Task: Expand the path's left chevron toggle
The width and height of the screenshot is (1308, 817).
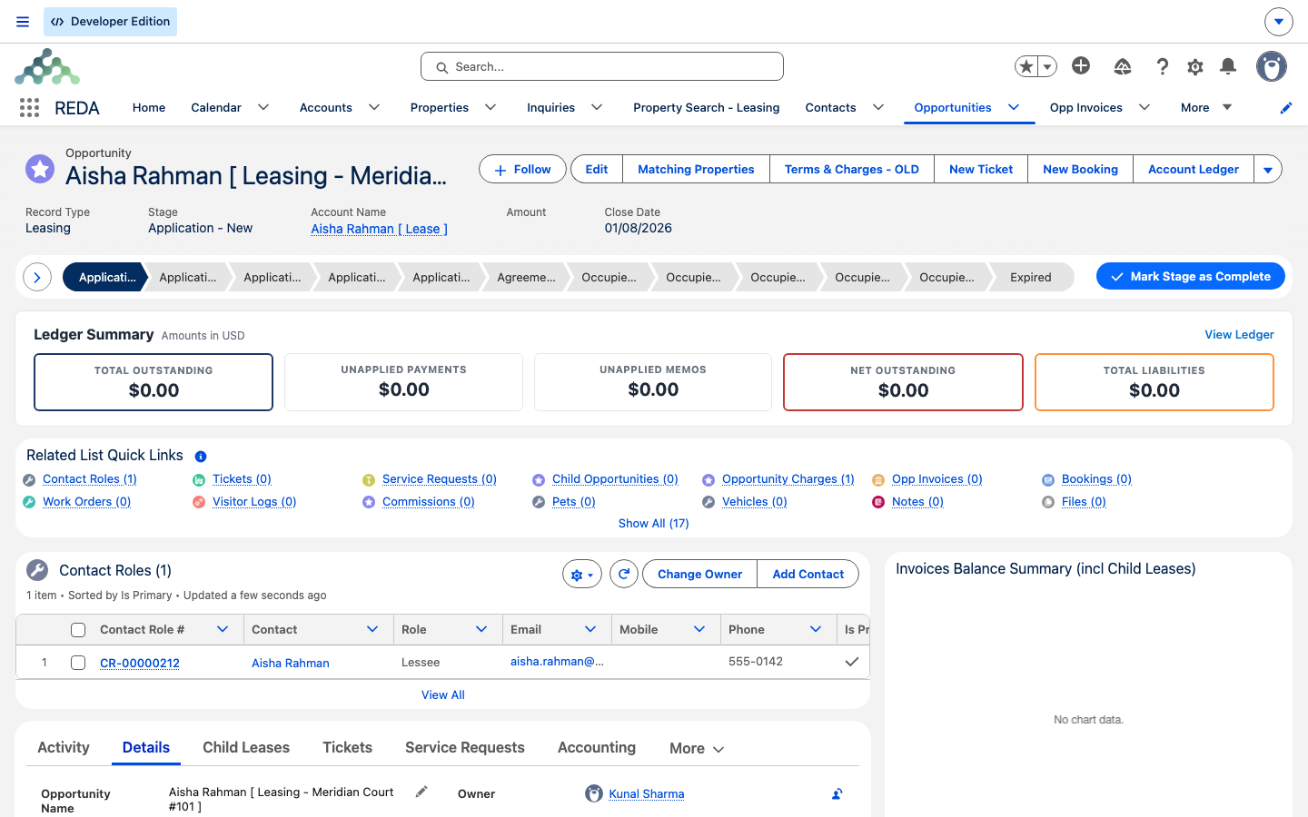Action: pyautogui.click(x=37, y=277)
